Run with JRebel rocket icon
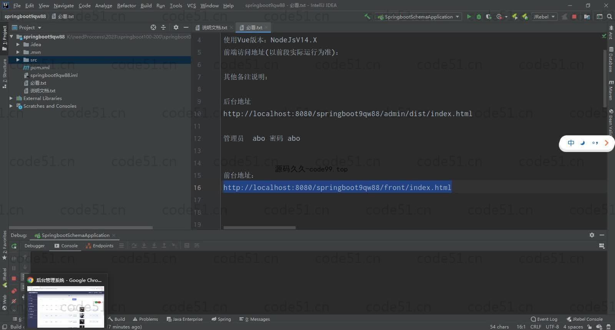615x330 pixels. pos(515,17)
